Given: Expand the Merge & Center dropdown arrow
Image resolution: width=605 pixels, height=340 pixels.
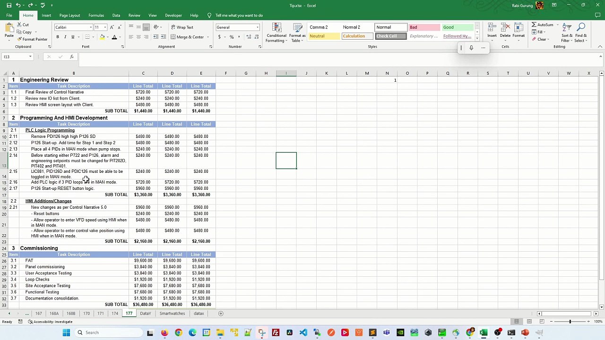Looking at the screenshot, I should click(208, 37).
